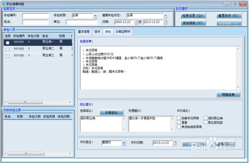Click into the 姓名 search field
Viewport: 249px width, 163px height.
click(x=36, y=22)
